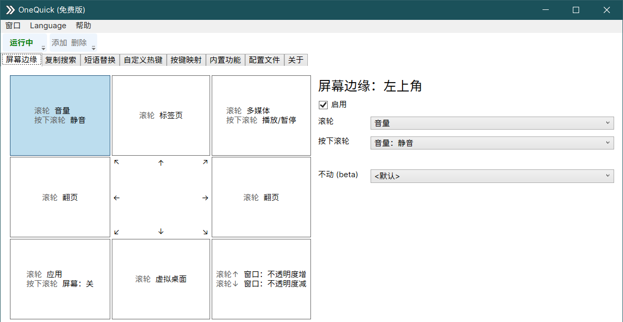
Task: Select the 滚轮 多媒体 top-right corner cell
Action: pyautogui.click(x=261, y=115)
